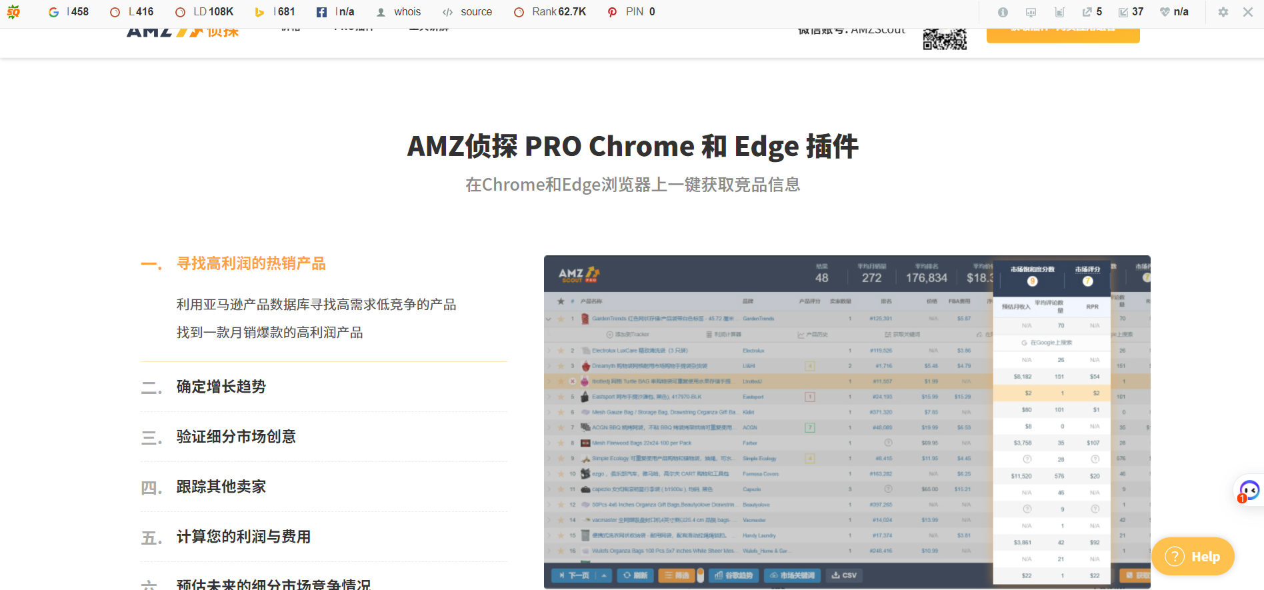Image resolution: width=1264 pixels, height=590 pixels.
Task: Show the 5 external links report
Action: point(1092,12)
